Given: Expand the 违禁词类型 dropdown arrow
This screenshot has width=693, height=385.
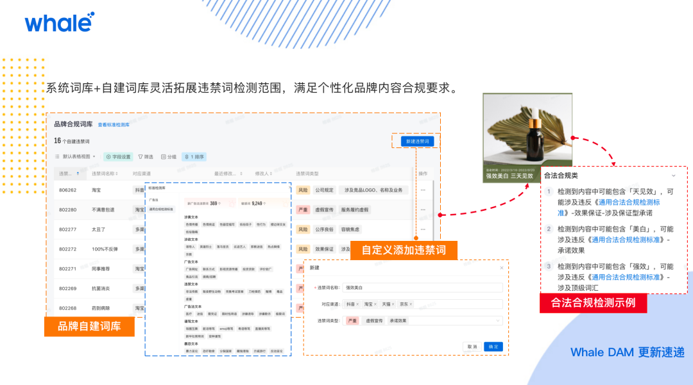Looking at the screenshot, I should [498, 320].
